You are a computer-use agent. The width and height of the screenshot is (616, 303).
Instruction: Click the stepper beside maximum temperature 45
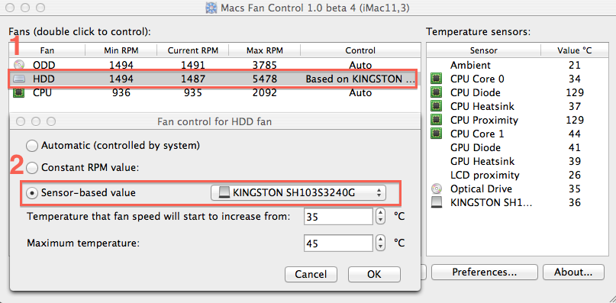click(380, 243)
